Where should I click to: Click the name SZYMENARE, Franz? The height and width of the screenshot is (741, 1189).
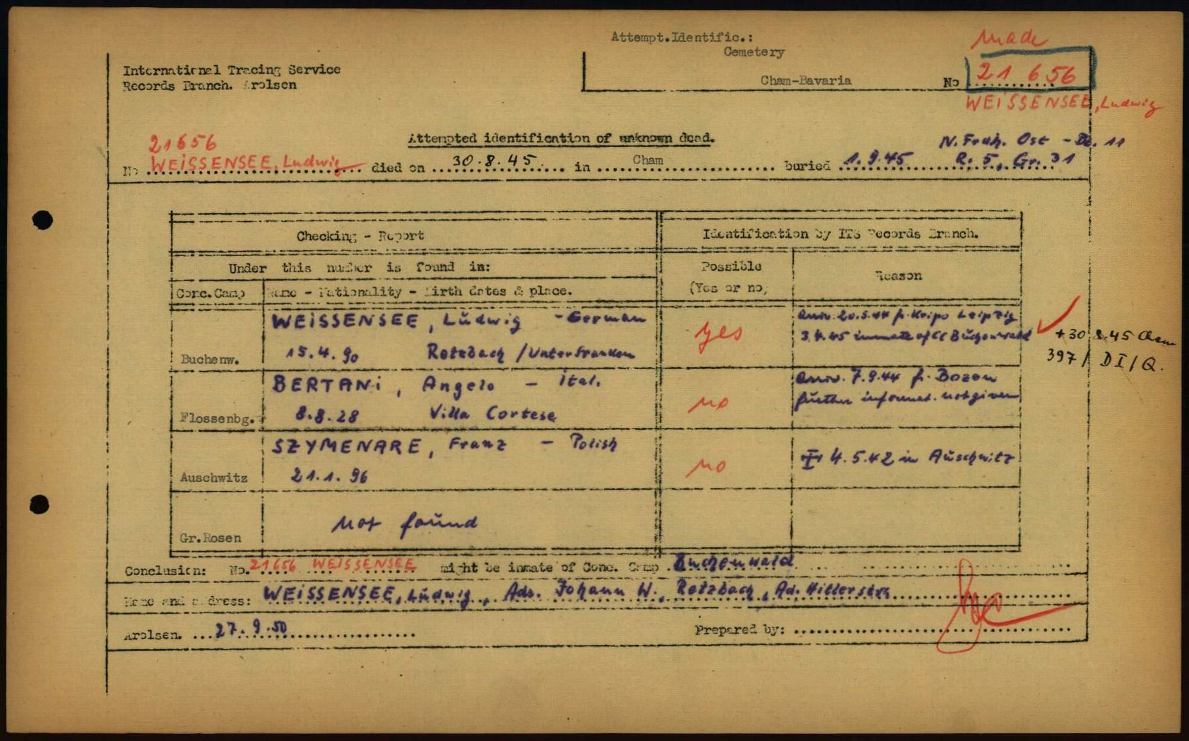click(389, 446)
